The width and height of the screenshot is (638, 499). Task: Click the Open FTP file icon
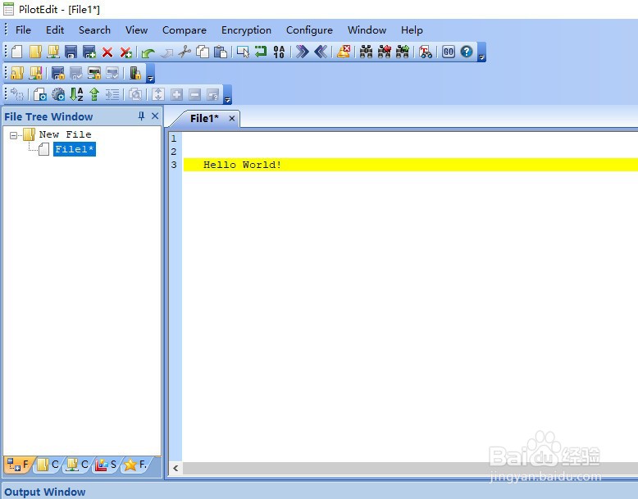[x=53, y=52]
